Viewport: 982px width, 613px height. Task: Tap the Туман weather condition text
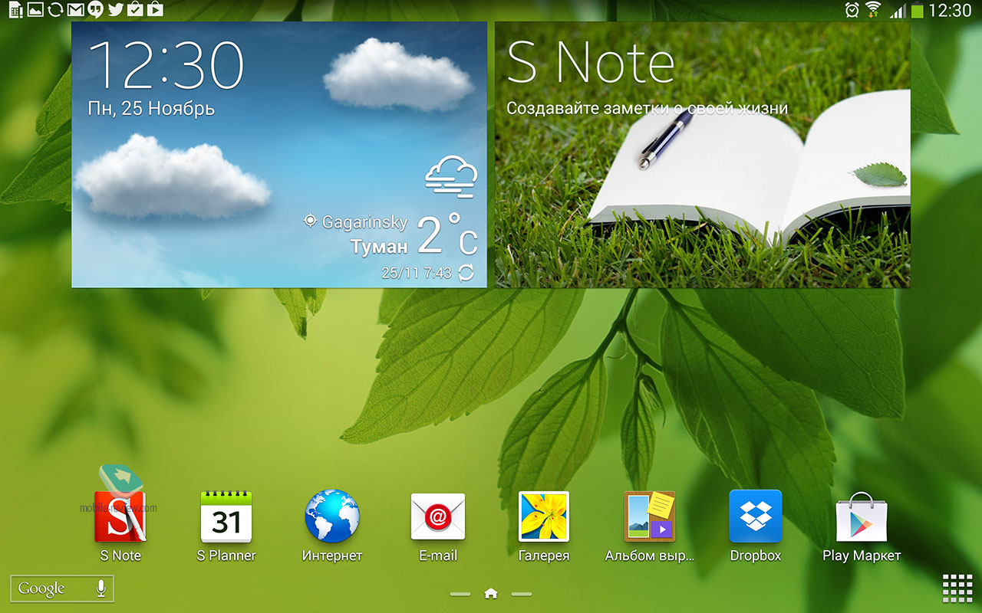379,247
